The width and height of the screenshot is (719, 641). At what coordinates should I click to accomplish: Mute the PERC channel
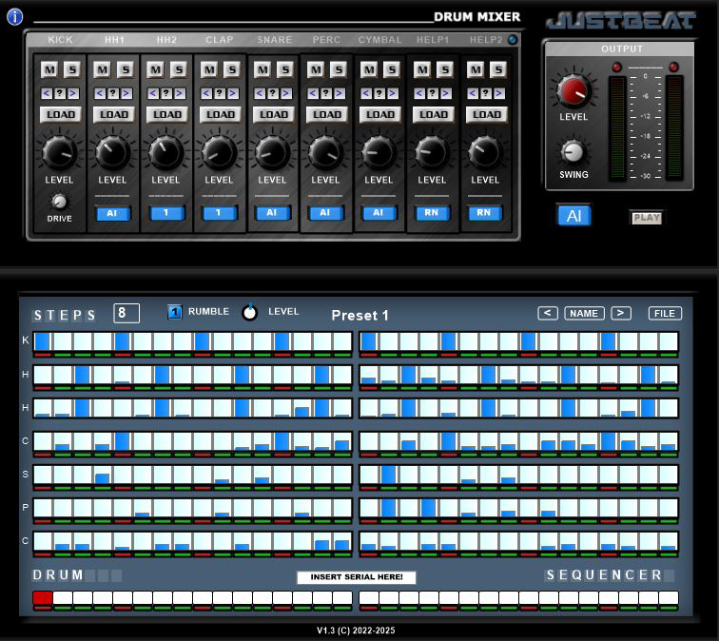tap(316, 69)
